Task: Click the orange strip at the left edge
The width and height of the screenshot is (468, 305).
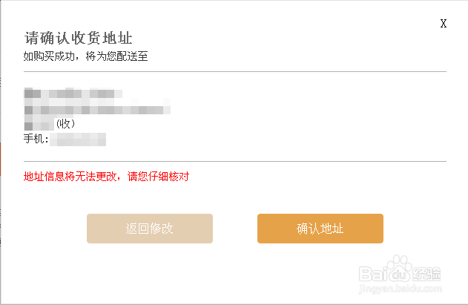Action: coord(1,156)
